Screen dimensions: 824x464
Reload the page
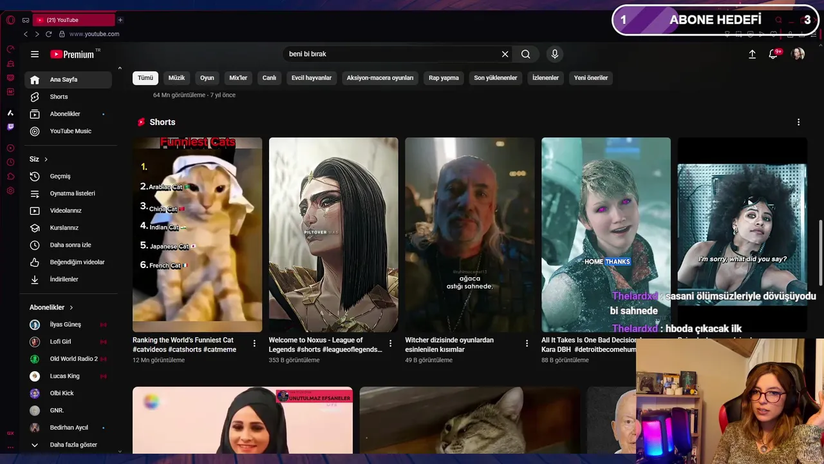click(x=48, y=34)
